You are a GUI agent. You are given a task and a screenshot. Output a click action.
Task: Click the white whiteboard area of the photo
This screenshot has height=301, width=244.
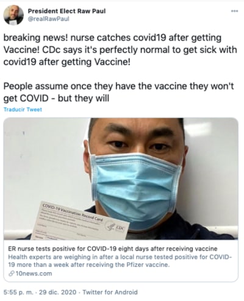tap(45, 172)
